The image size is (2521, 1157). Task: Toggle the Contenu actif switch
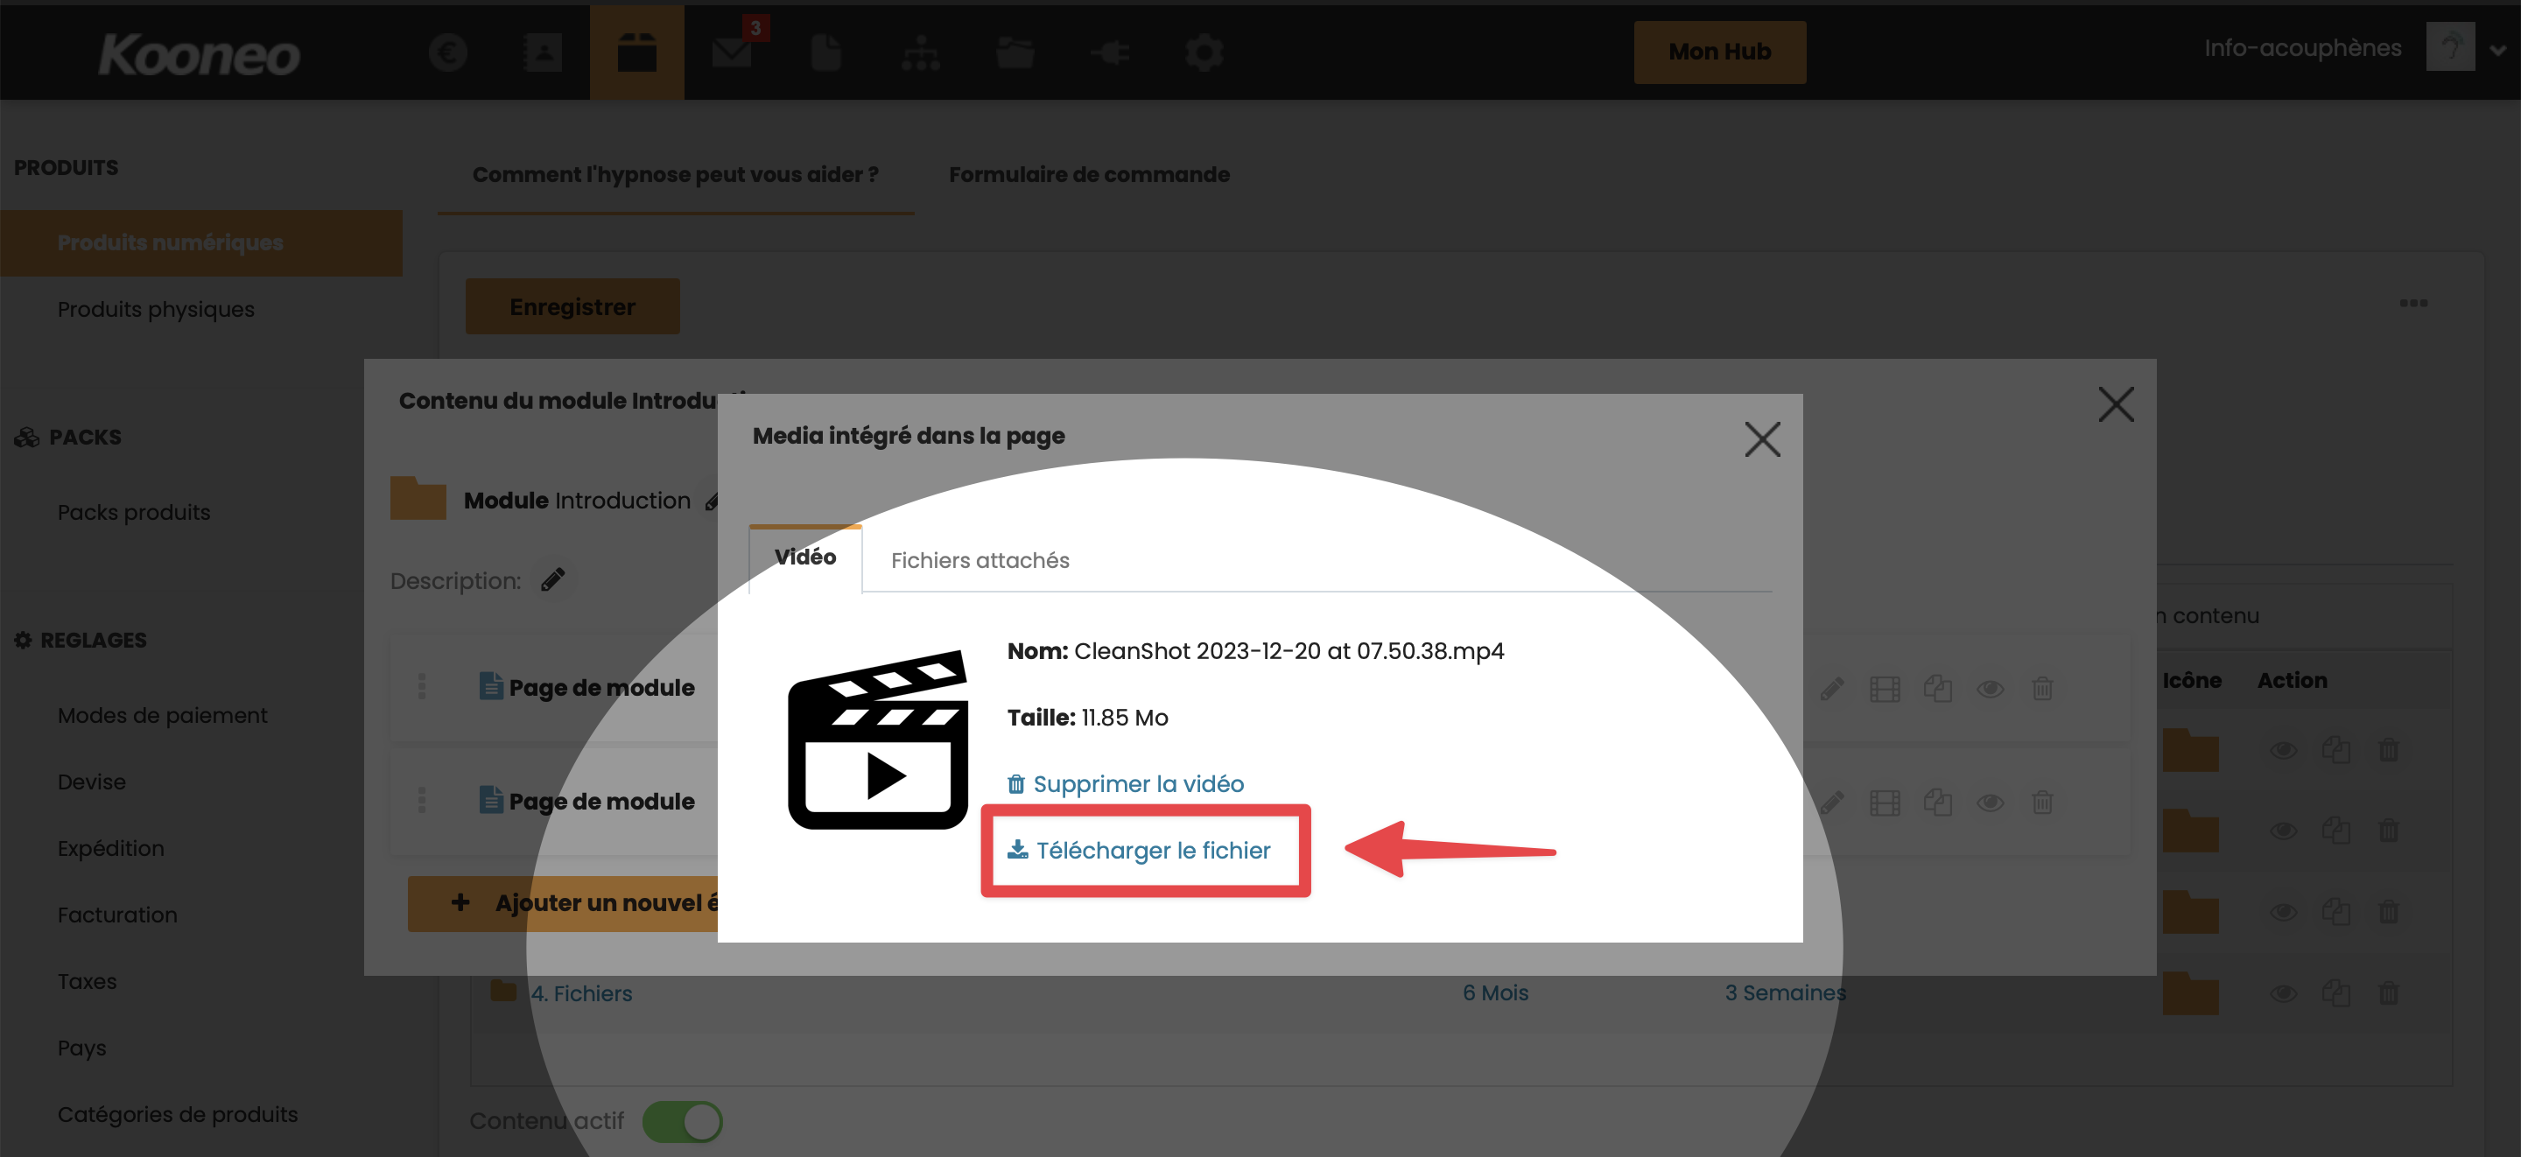tap(683, 1121)
